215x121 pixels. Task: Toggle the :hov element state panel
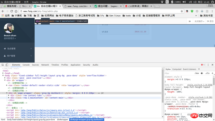[x=197, y=73]
